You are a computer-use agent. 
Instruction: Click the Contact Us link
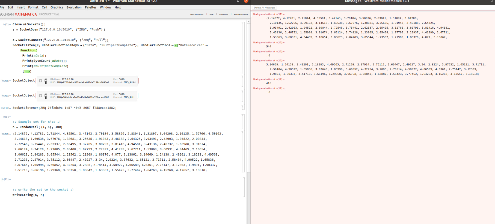(x=224, y=14)
